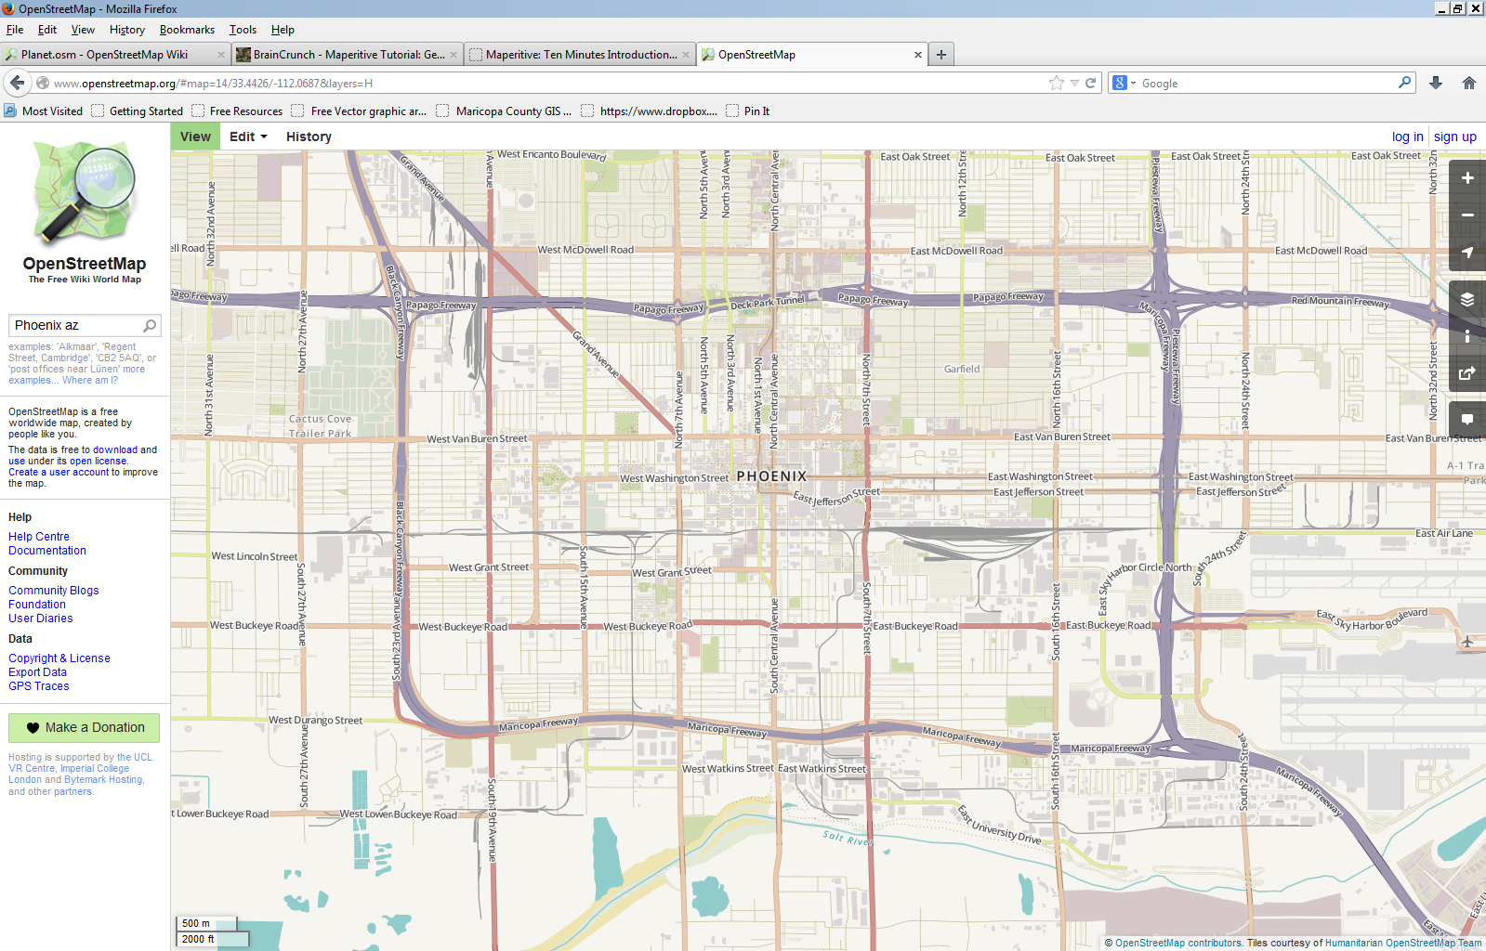The height and width of the screenshot is (951, 1486).
Task: Open the Google search engine dropdown
Action: 1124,83
